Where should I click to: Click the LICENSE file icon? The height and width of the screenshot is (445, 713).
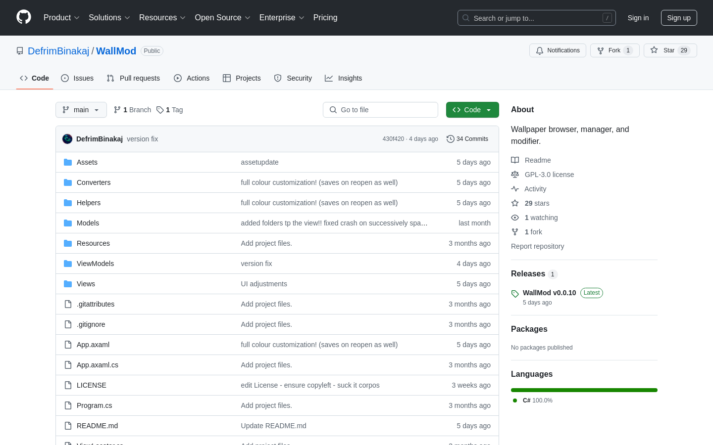(x=68, y=385)
